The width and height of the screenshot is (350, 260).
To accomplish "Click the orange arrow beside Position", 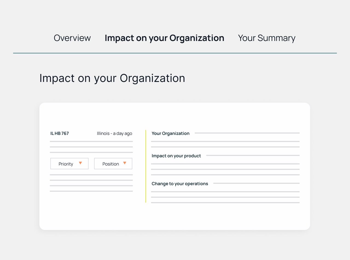I will click(125, 163).
